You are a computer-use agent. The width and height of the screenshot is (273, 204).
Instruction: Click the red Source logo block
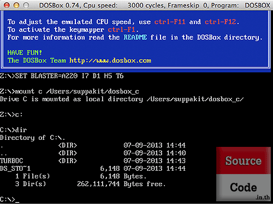244,160
